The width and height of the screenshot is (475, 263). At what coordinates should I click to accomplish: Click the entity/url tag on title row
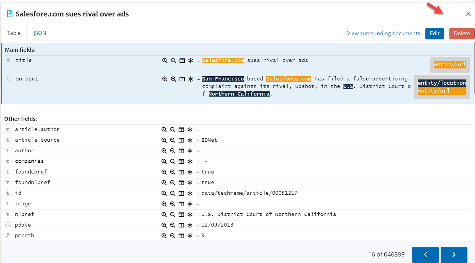[x=449, y=64]
